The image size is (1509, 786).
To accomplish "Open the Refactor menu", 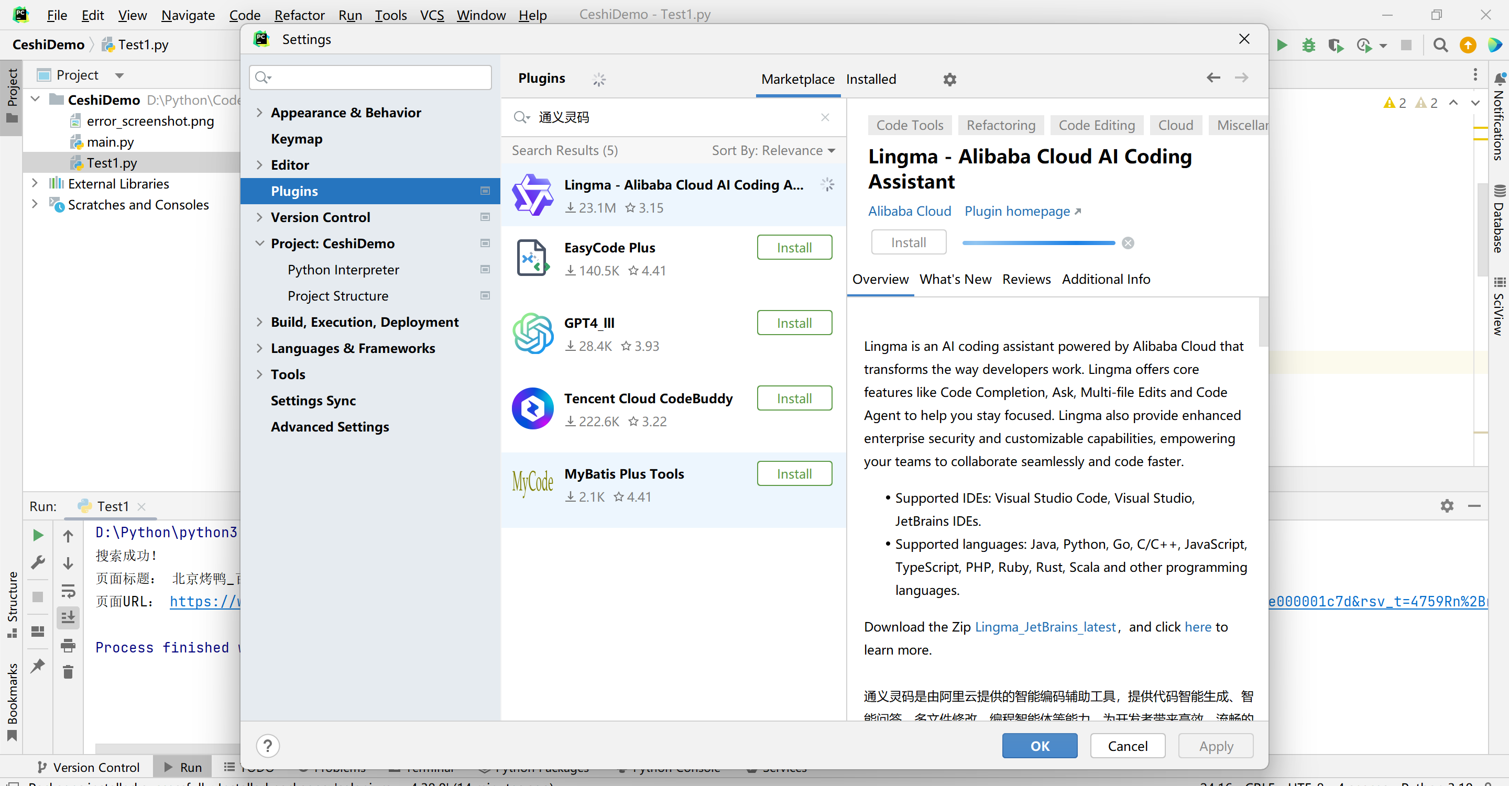I will [x=299, y=15].
